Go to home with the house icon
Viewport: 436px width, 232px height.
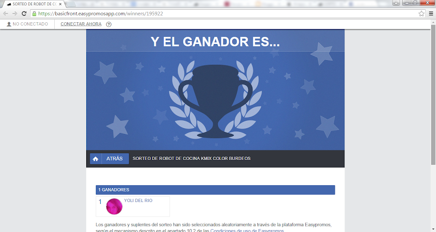tap(95, 159)
